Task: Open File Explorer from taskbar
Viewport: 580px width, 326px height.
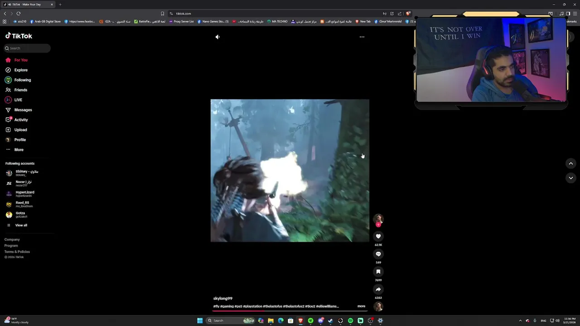Action: pyautogui.click(x=271, y=321)
